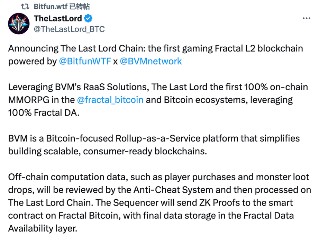Open the three-dot more options menu

coord(307,18)
